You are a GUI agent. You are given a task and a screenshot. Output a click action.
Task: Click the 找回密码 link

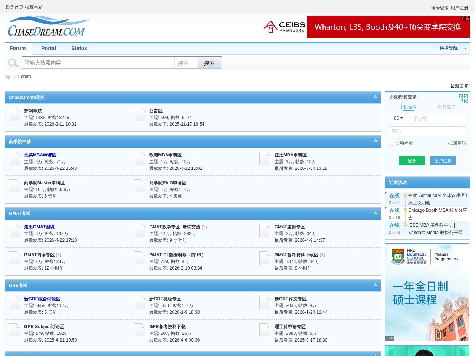tap(457, 143)
